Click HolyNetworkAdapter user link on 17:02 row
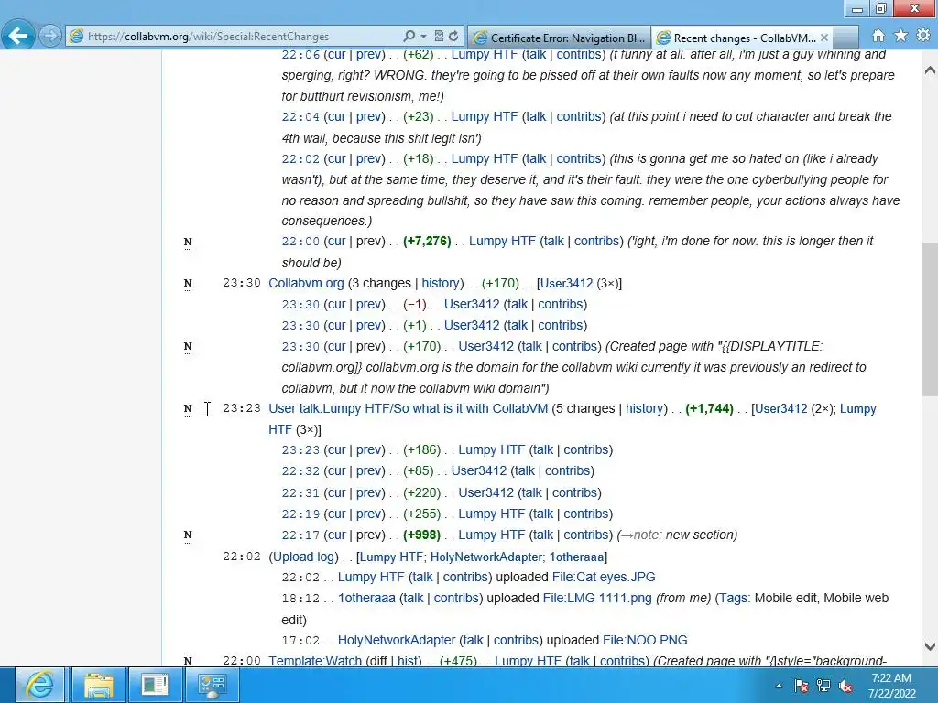 (x=397, y=640)
